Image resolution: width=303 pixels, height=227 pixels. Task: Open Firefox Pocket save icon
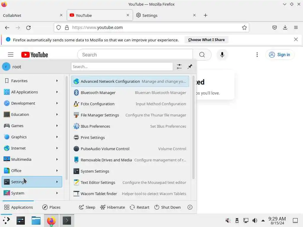pos(274,27)
